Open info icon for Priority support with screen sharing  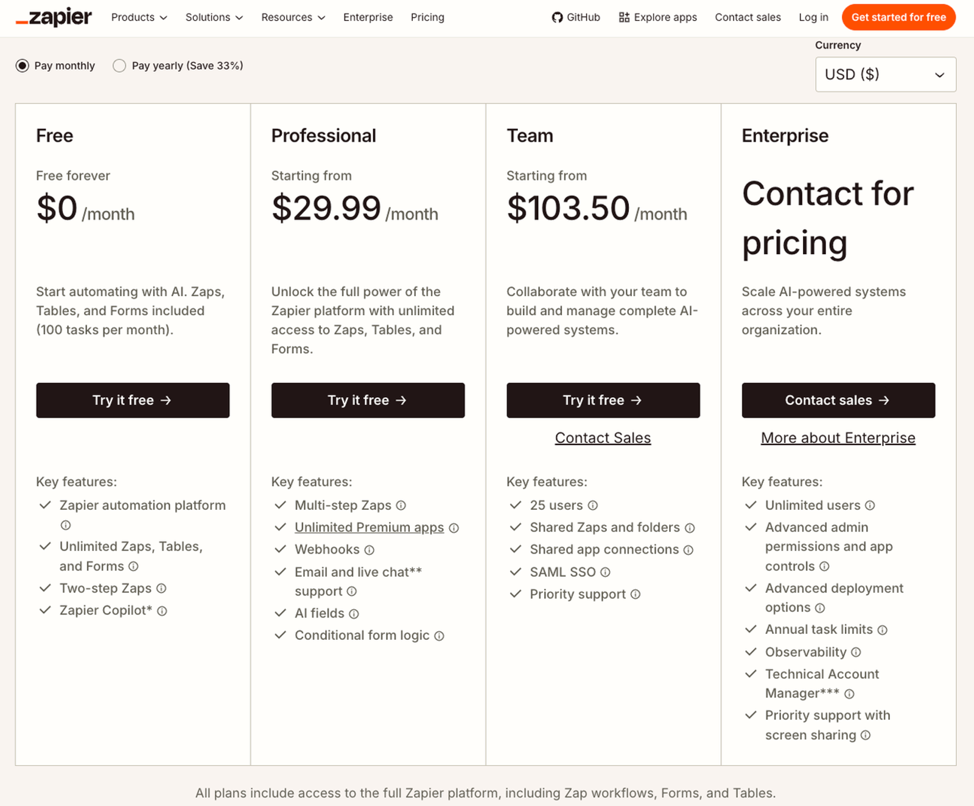(866, 735)
